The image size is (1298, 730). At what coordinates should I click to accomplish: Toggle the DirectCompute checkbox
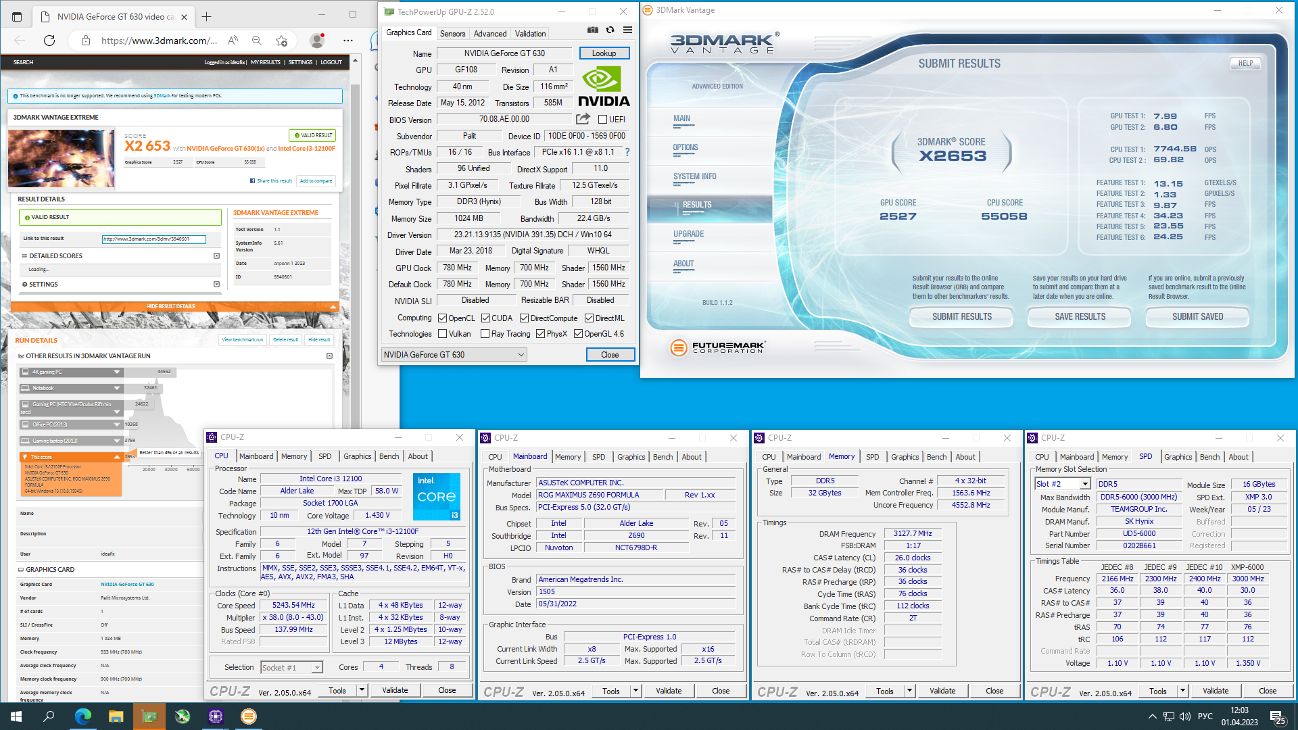pos(525,318)
